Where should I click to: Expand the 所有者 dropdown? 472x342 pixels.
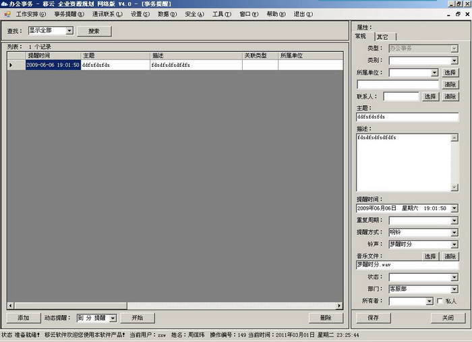430,301
